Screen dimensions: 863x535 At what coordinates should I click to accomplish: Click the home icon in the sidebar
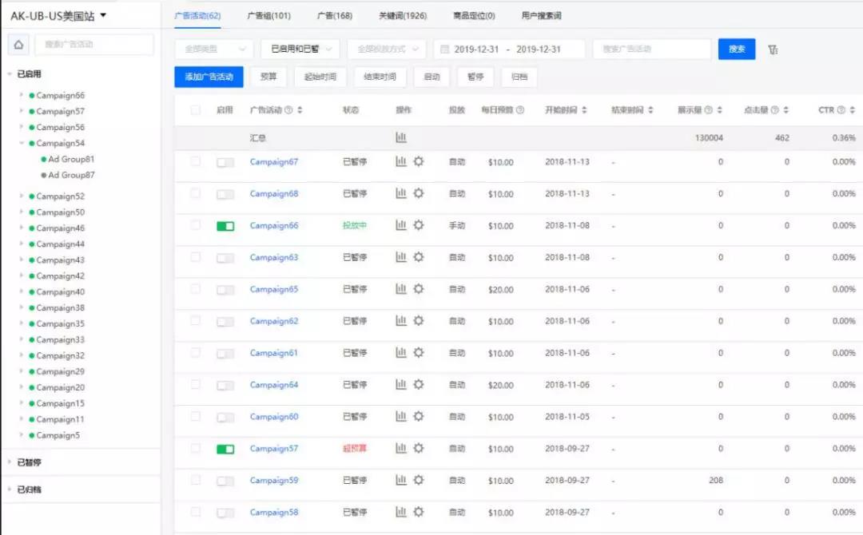tap(18, 45)
